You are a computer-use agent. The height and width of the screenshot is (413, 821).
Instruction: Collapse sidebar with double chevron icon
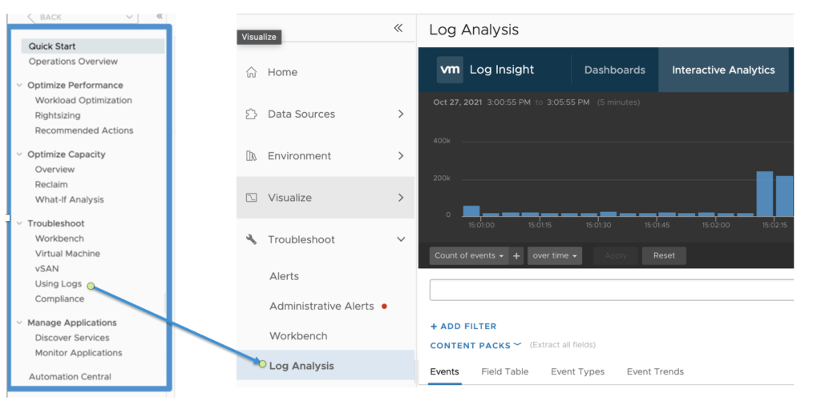coord(398,28)
